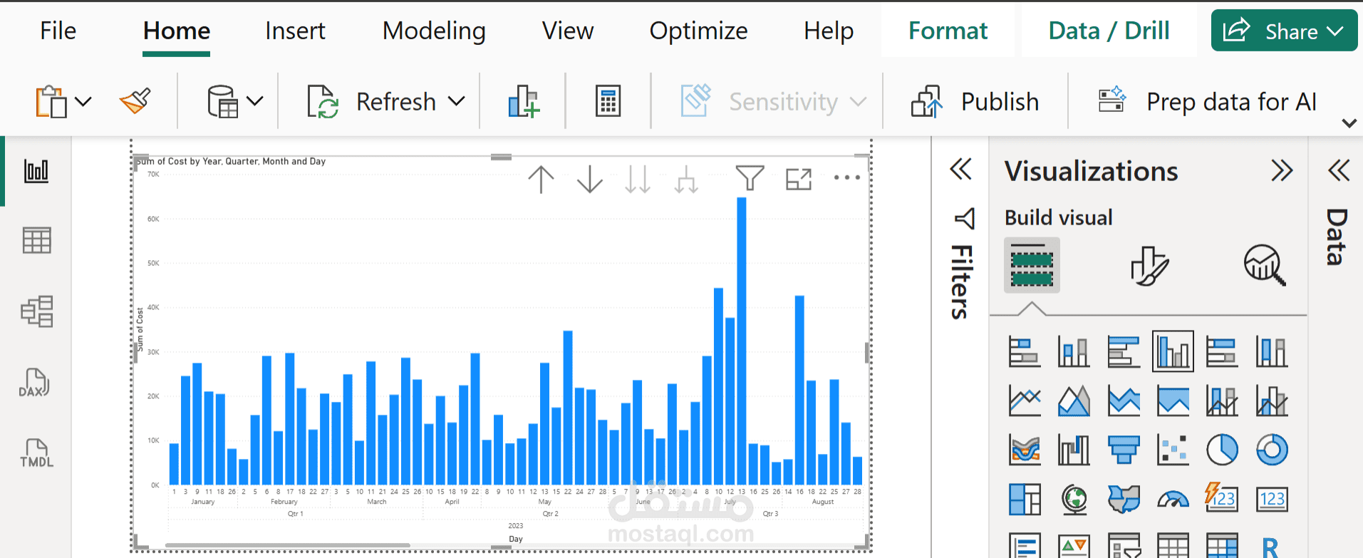Open the Optimize tab

(698, 31)
